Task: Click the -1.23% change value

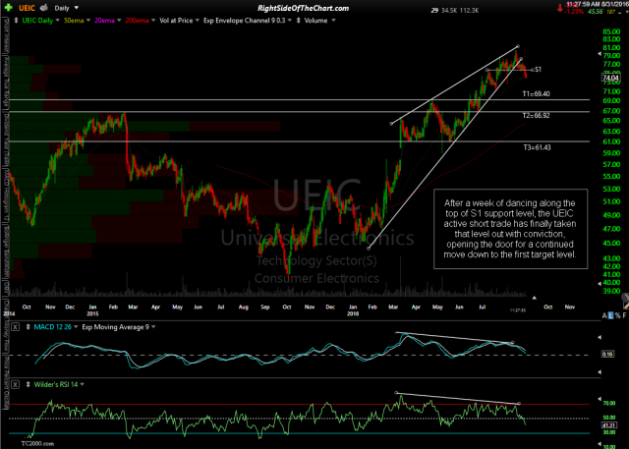Action: click(574, 12)
